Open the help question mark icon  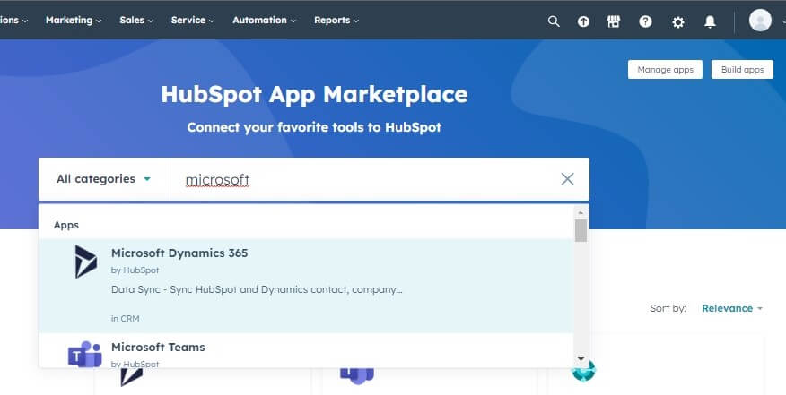tap(646, 21)
